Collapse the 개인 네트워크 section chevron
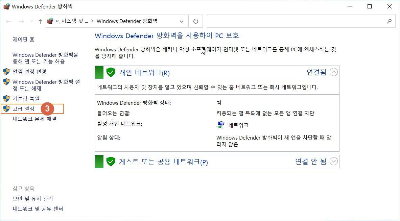This screenshot has width=400, height=221. pos(334,72)
